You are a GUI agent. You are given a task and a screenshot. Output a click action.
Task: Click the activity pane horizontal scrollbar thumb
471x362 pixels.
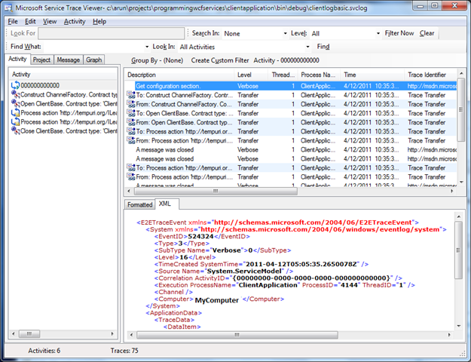(29, 333)
